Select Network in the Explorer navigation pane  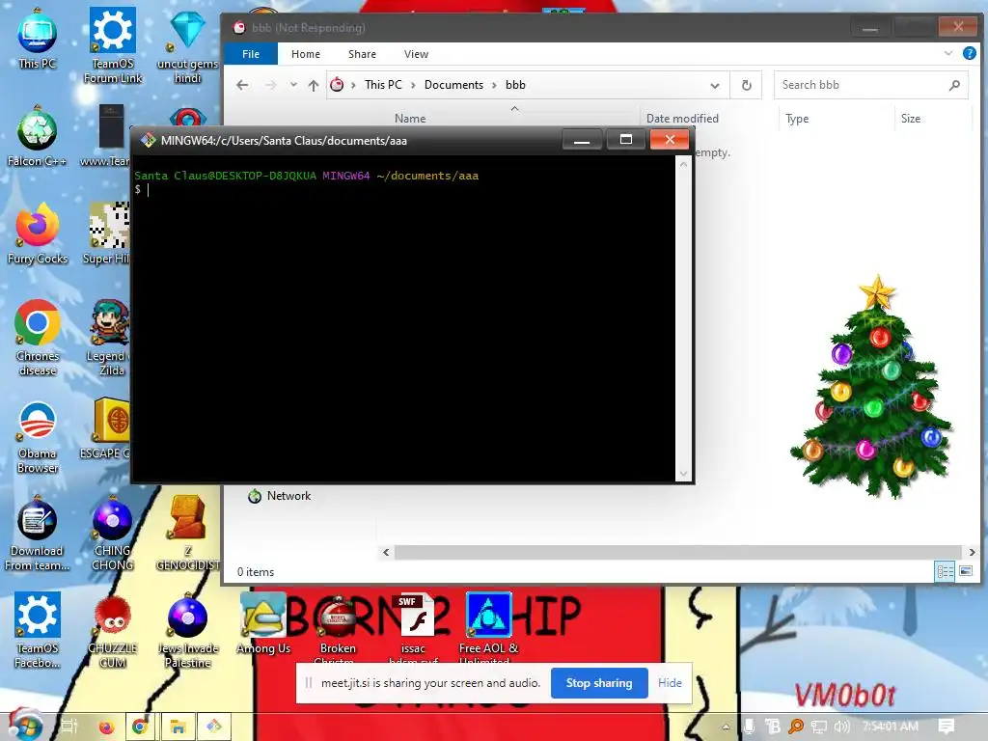[x=288, y=496]
